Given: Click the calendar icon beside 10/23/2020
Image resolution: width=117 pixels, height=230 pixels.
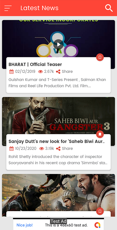Looking at the screenshot, I should (11, 148).
